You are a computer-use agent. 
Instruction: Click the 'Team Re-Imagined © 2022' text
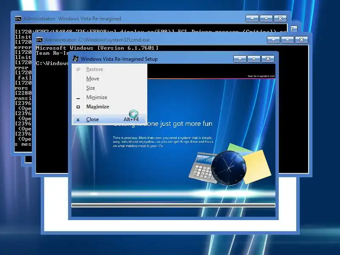261,76
